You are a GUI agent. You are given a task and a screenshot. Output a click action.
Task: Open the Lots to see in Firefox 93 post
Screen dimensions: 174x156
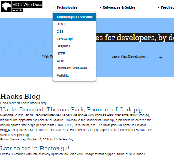[35, 148]
